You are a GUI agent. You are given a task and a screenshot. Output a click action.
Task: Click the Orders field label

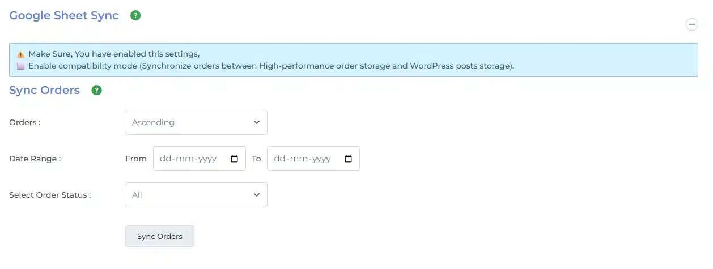pos(25,122)
